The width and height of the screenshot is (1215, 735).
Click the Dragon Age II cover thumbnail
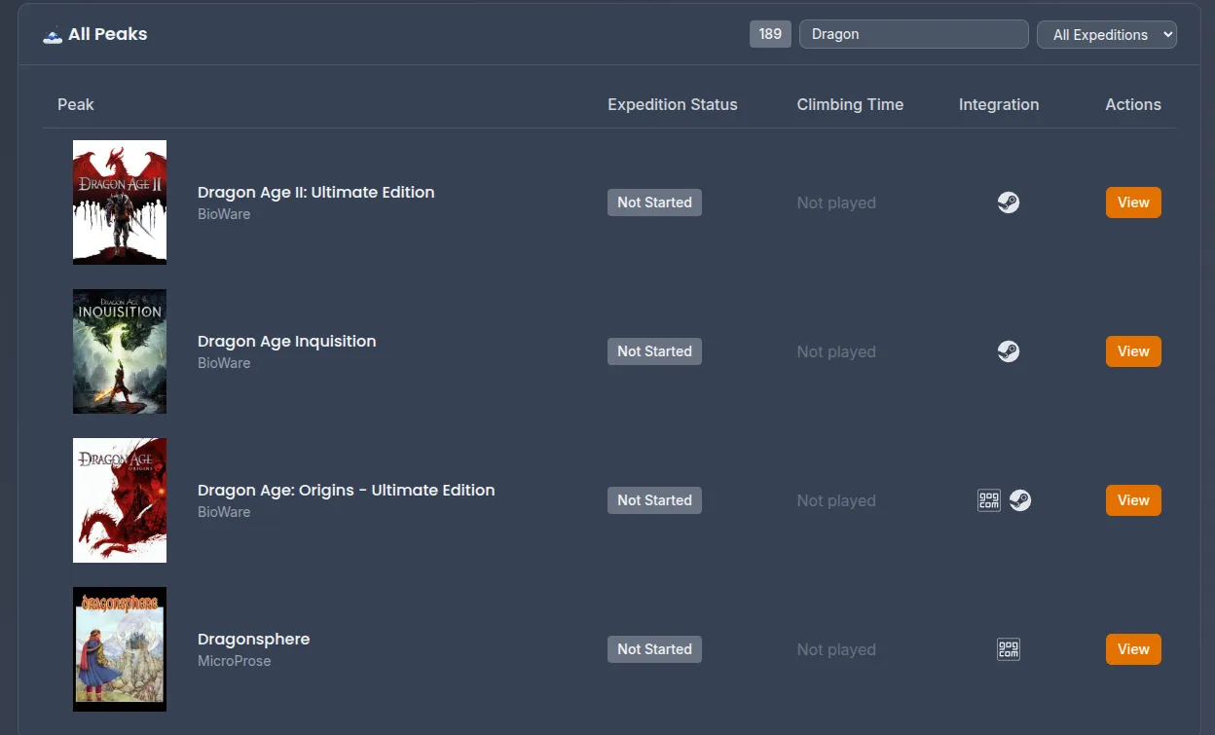(x=120, y=202)
